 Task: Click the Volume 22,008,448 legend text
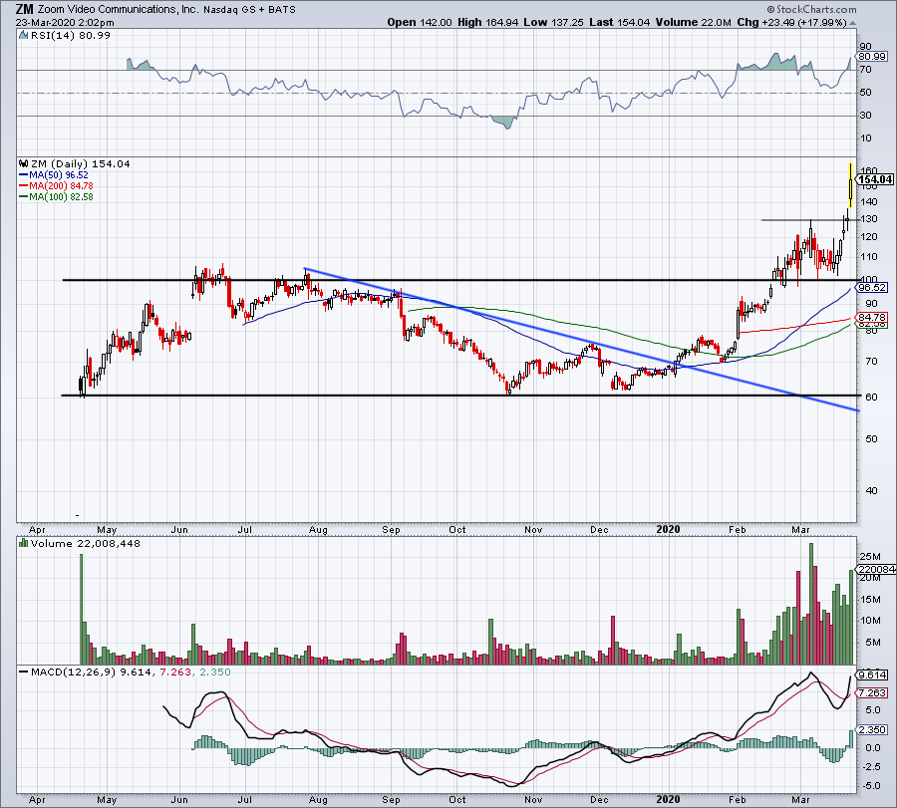pyautogui.click(x=86, y=543)
